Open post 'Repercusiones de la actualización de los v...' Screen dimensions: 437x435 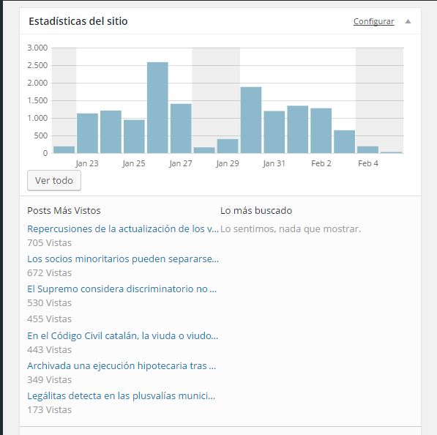(123, 229)
